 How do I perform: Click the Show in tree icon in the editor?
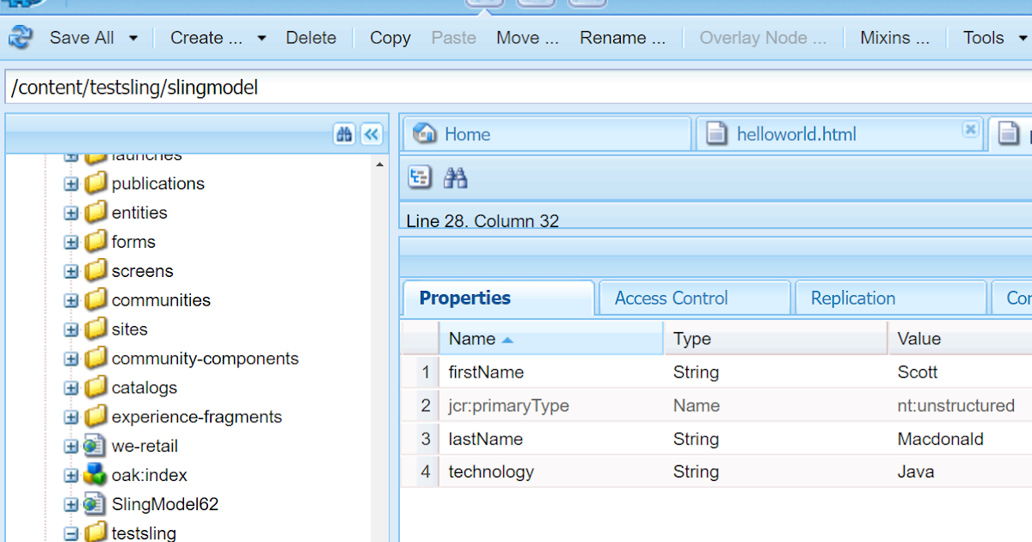pyautogui.click(x=421, y=177)
